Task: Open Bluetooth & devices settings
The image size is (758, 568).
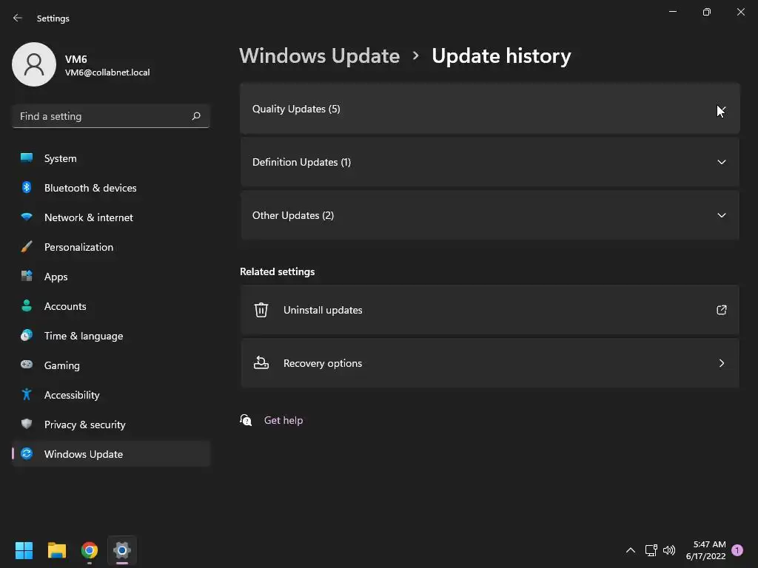Action: [x=90, y=188]
